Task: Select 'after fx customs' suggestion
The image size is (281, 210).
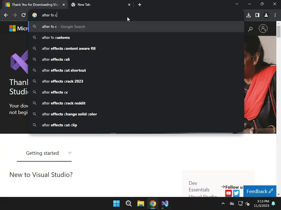Action: click(x=136, y=37)
